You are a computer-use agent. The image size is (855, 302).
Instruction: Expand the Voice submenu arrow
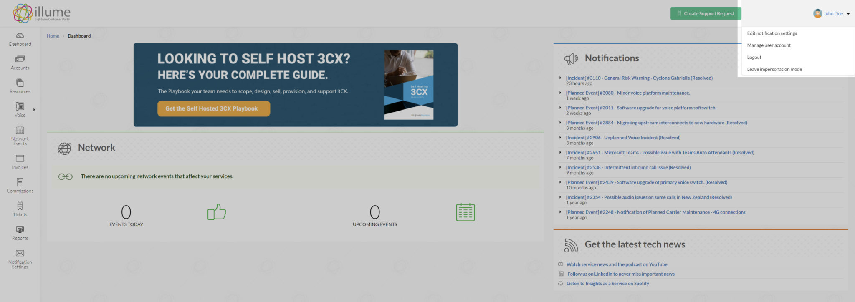(34, 110)
